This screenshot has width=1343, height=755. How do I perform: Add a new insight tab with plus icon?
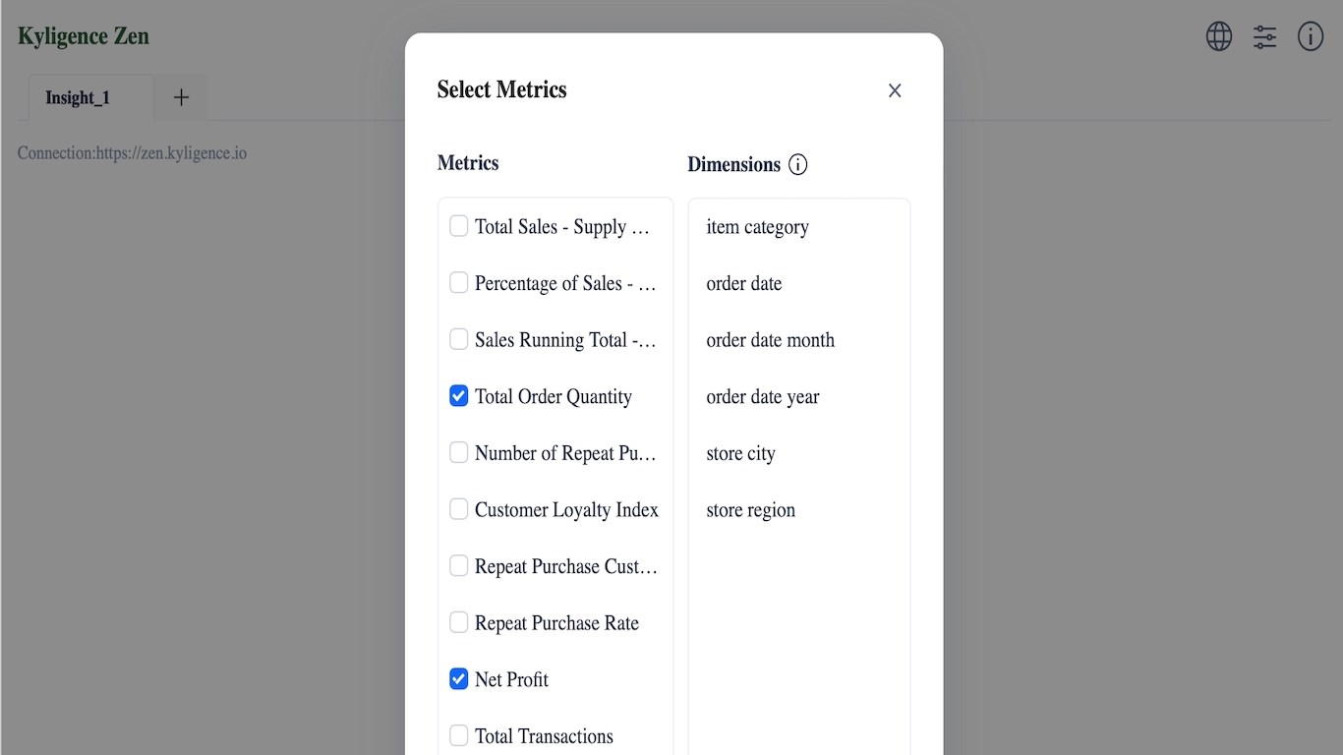pyautogui.click(x=181, y=97)
